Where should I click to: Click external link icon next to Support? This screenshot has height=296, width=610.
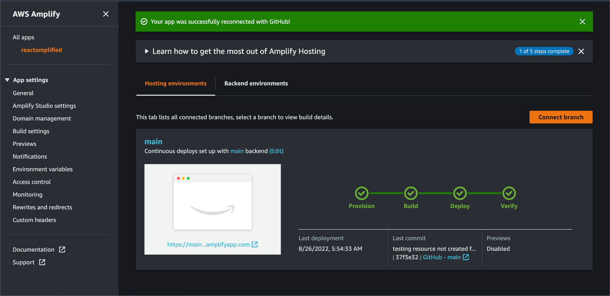[x=42, y=262]
